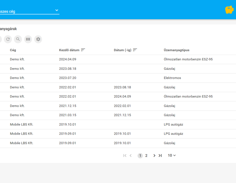Click end date 2024.04.09 cell
This screenshot has height=183, width=236.
click(122, 96)
